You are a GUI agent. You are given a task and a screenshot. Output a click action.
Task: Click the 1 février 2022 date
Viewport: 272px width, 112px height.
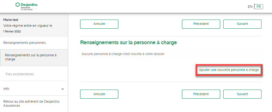pos(12,31)
